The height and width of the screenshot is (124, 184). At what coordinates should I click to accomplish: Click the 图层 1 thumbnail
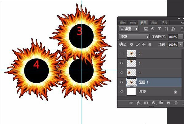click(131, 82)
